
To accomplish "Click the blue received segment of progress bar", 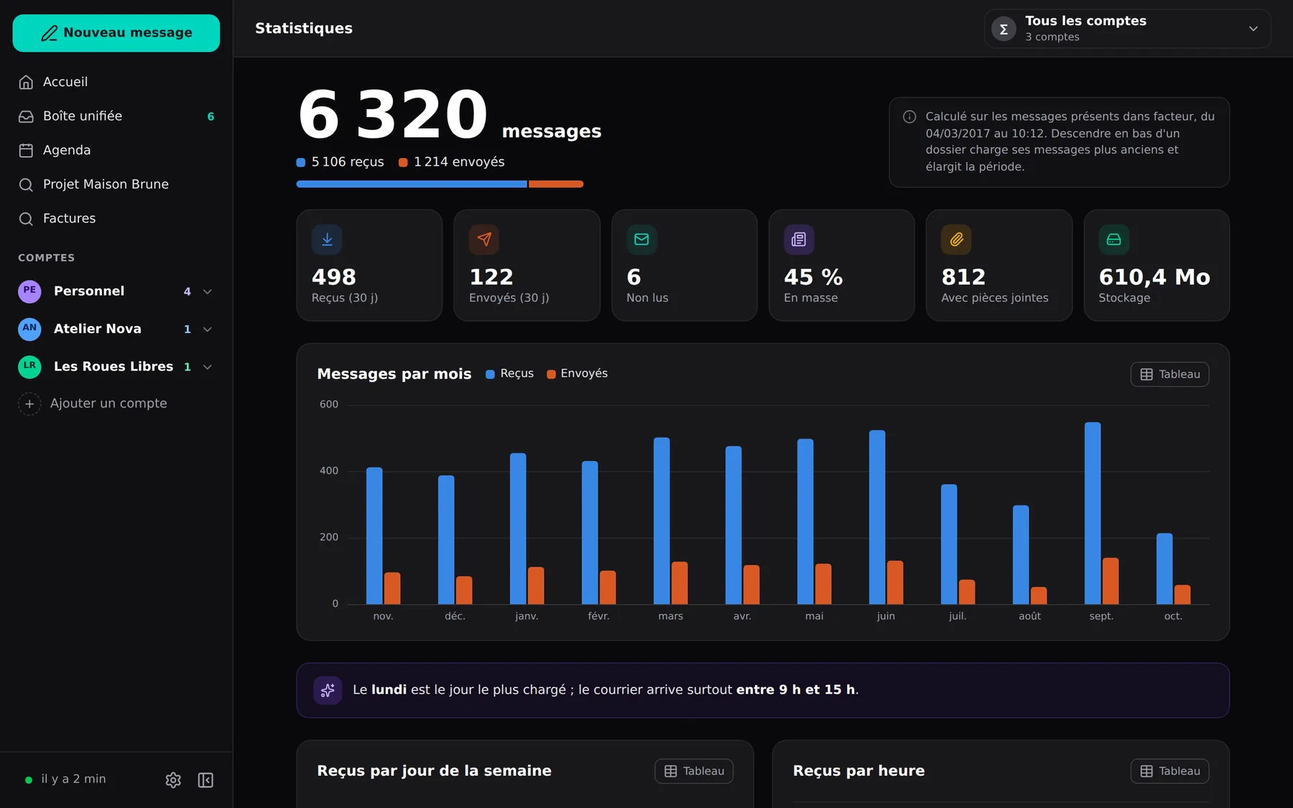I will pyautogui.click(x=412, y=184).
